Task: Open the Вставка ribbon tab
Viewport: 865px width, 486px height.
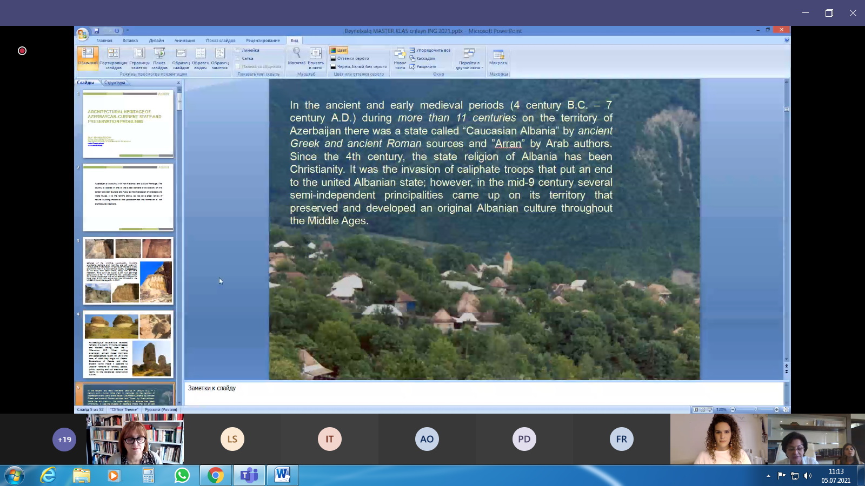Action: (x=130, y=40)
